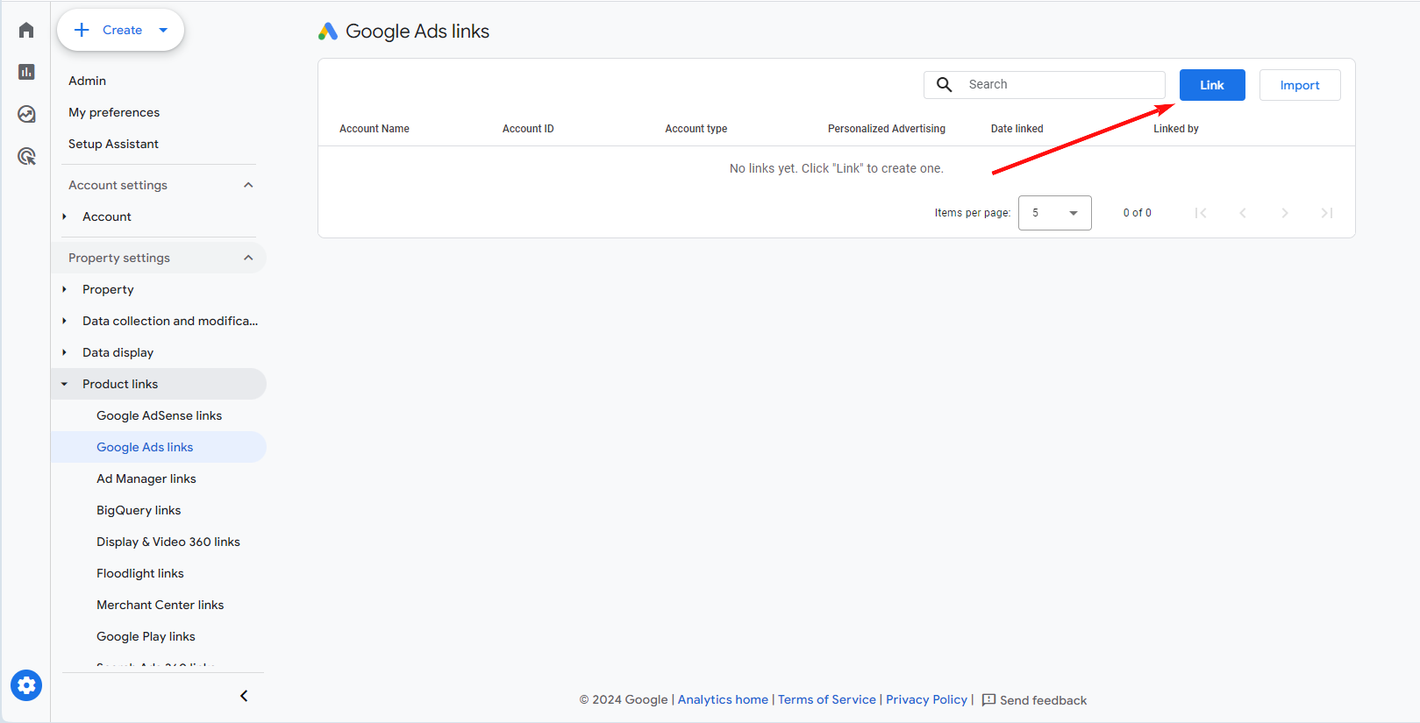The width and height of the screenshot is (1420, 723).
Task: Open the Reports bar chart icon
Action: [26, 72]
